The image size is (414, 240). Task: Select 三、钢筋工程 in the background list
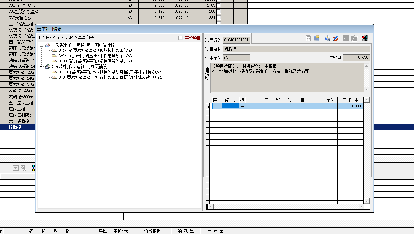pos(21,24)
